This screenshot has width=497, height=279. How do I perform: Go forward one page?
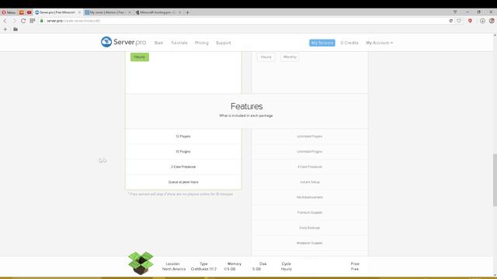click(14, 21)
